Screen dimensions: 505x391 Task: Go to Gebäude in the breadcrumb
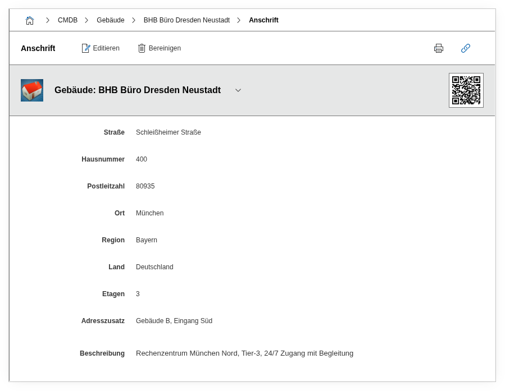[110, 20]
